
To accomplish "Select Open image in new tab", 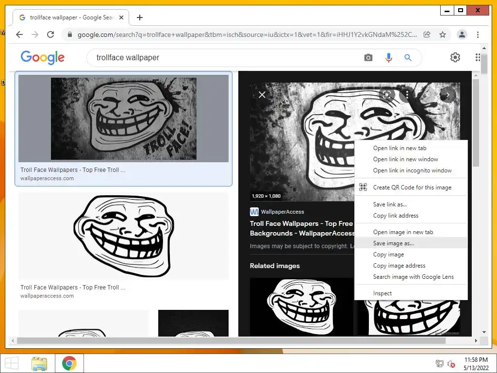I will click(x=411, y=232).
